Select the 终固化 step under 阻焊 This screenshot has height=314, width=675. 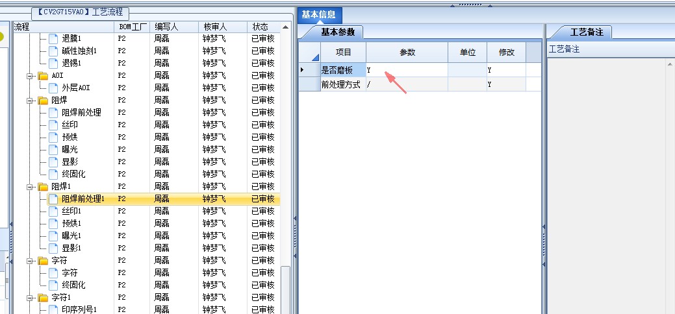pyautogui.click(x=73, y=175)
